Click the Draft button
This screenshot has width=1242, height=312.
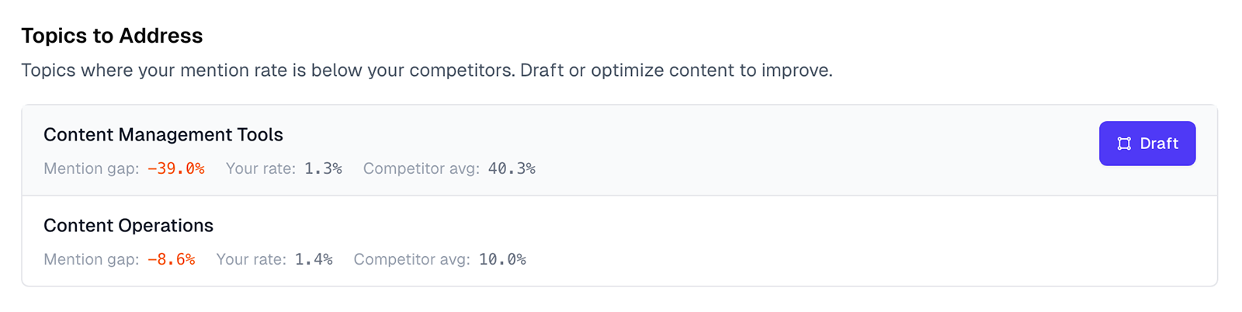click(x=1147, y=144)
